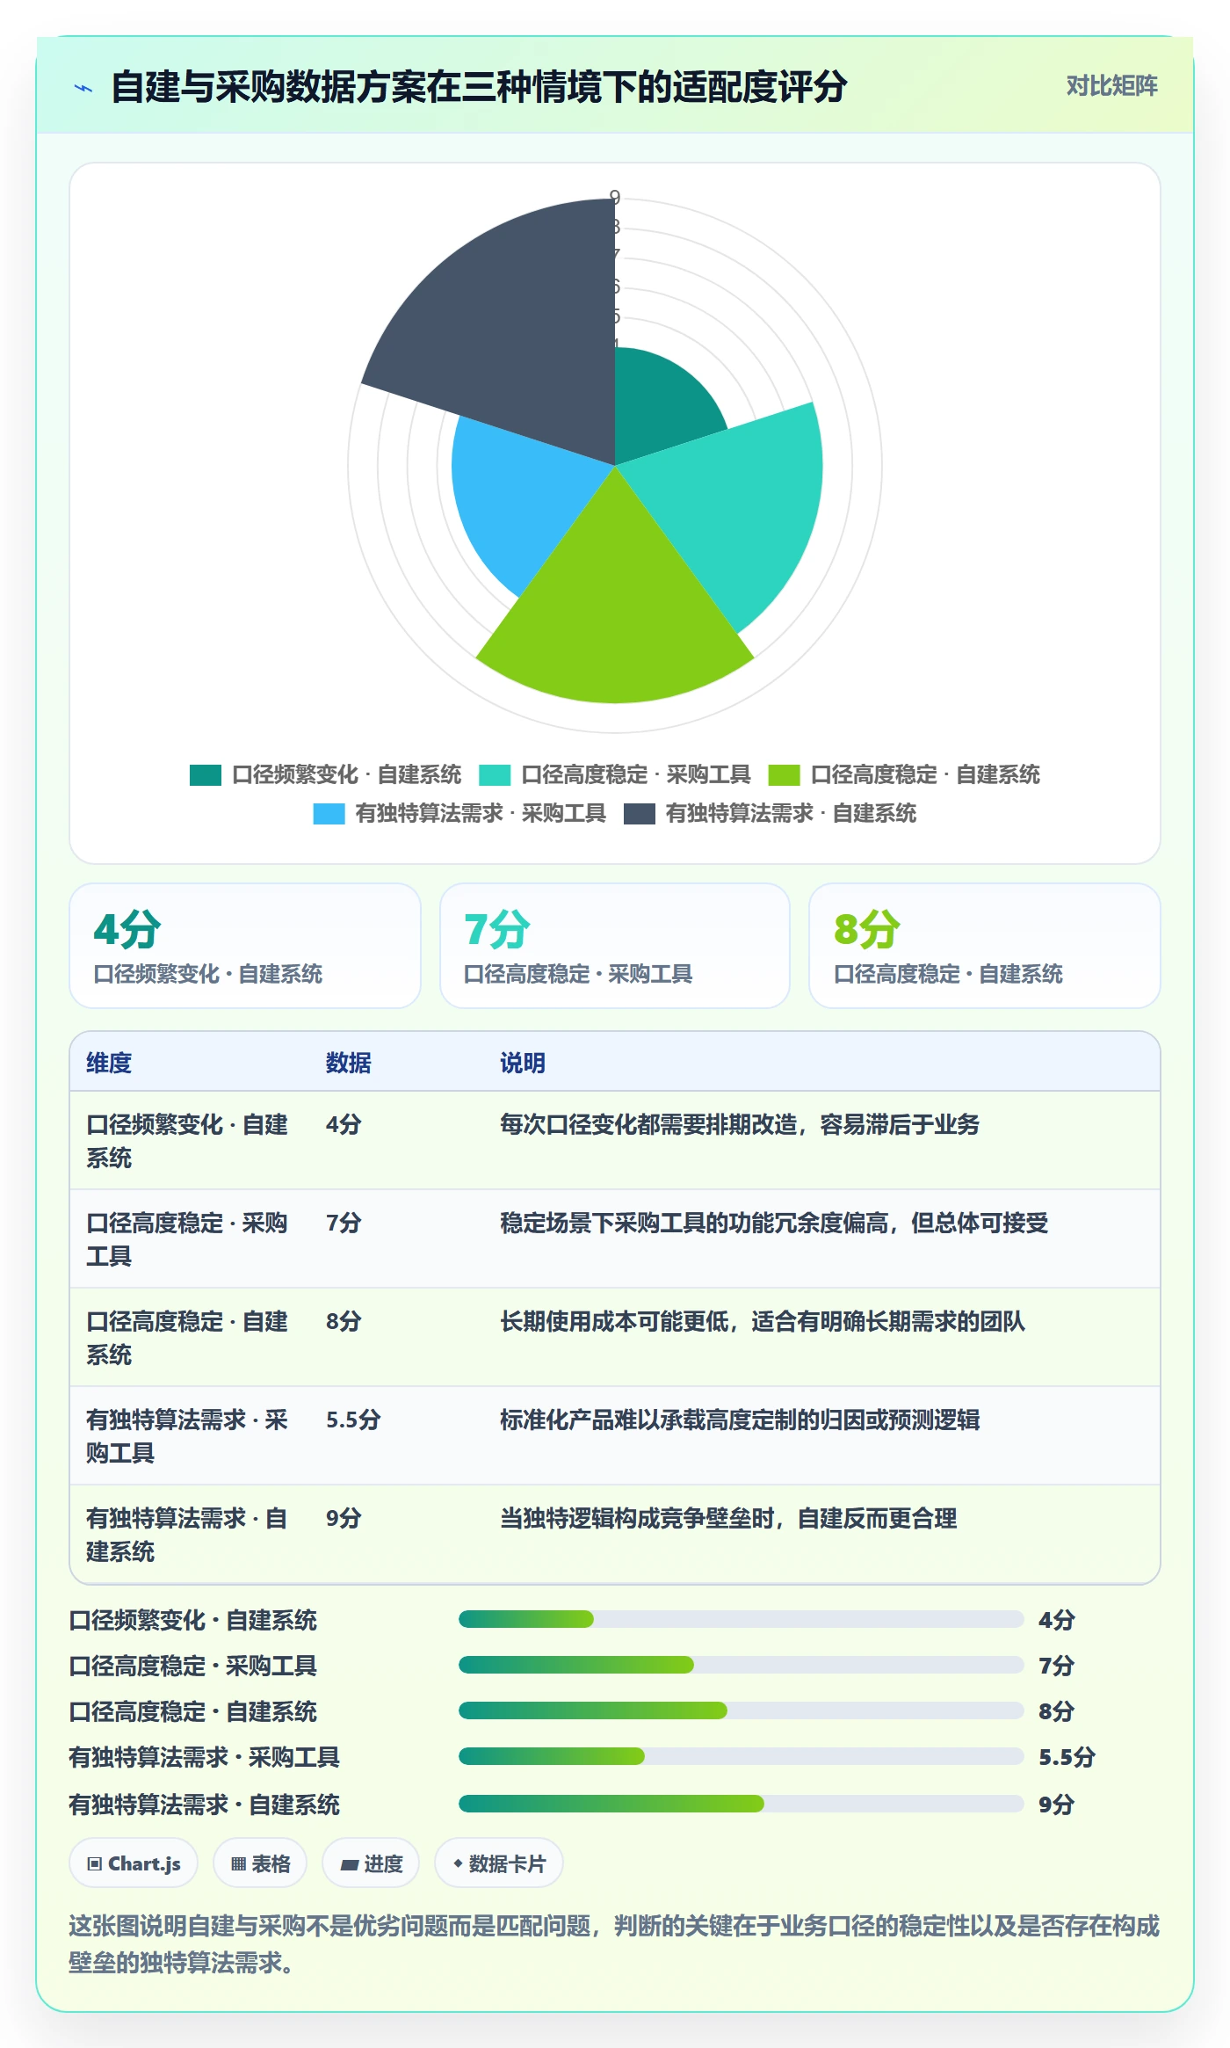The height and width of the screenshot is (2048, 1230).
Task: Select table row 有独特算法需求 · 采购工具
Action: coord(615,1436)
